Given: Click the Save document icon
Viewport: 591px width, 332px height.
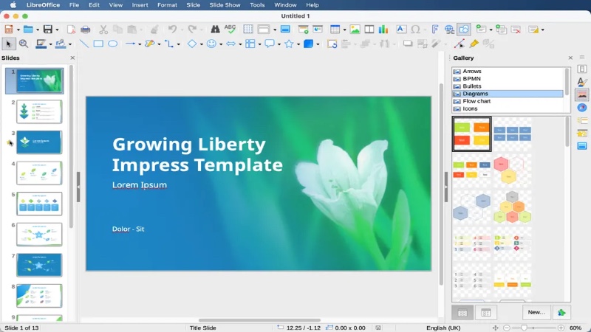Looking at the screenshot, I should [47, 30].
